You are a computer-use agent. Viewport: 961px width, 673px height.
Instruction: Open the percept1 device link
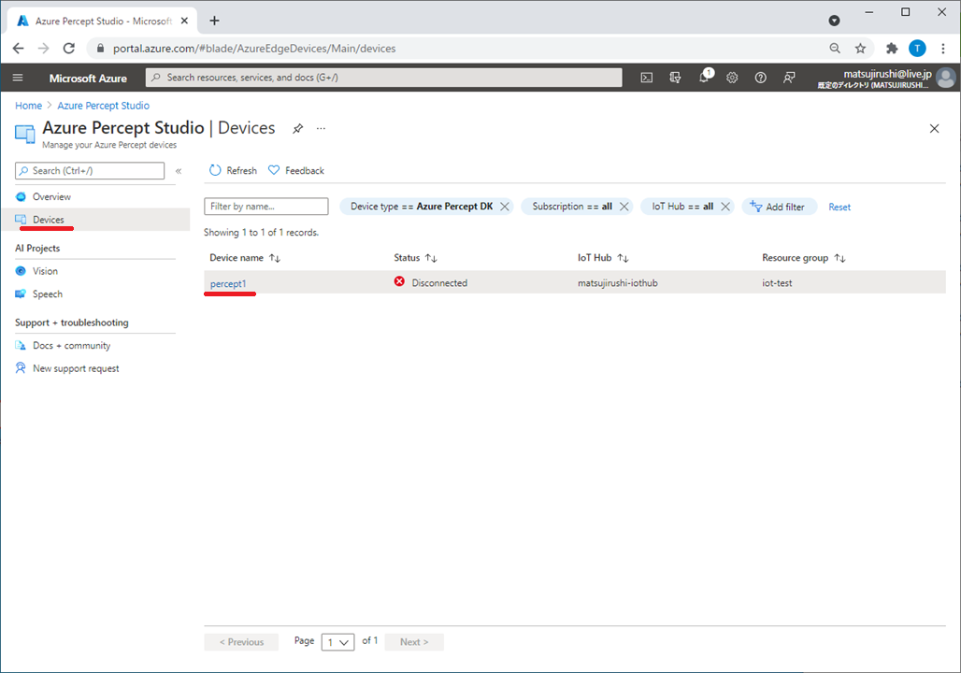(228, 284)
